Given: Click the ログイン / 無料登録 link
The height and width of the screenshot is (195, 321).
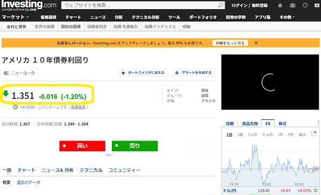Looking at the screenshot, I should point(249,5).
